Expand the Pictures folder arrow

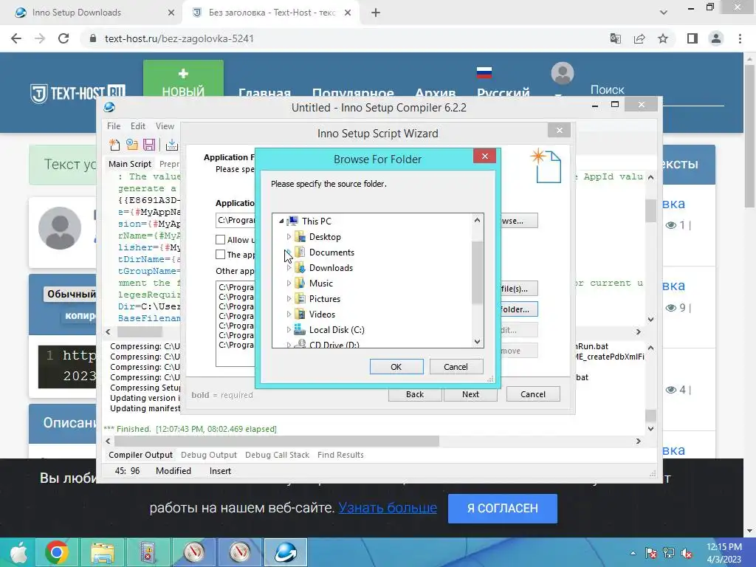[289, 298]
